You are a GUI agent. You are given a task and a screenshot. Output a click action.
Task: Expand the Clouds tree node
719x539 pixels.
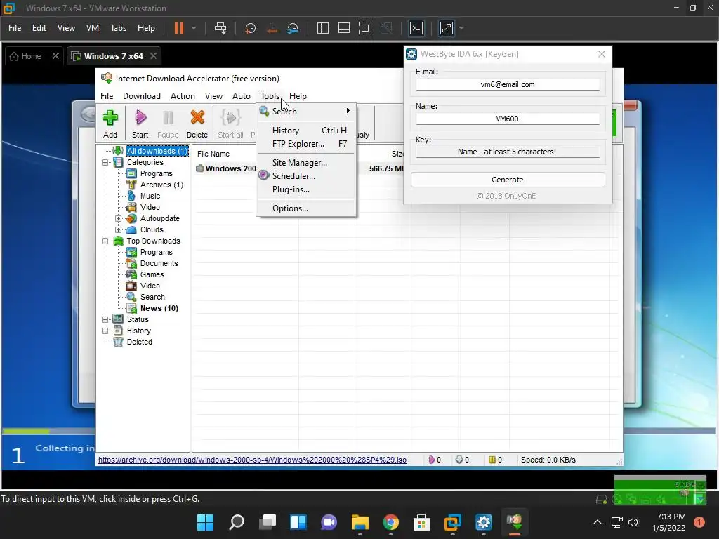(x=118, y=229)
